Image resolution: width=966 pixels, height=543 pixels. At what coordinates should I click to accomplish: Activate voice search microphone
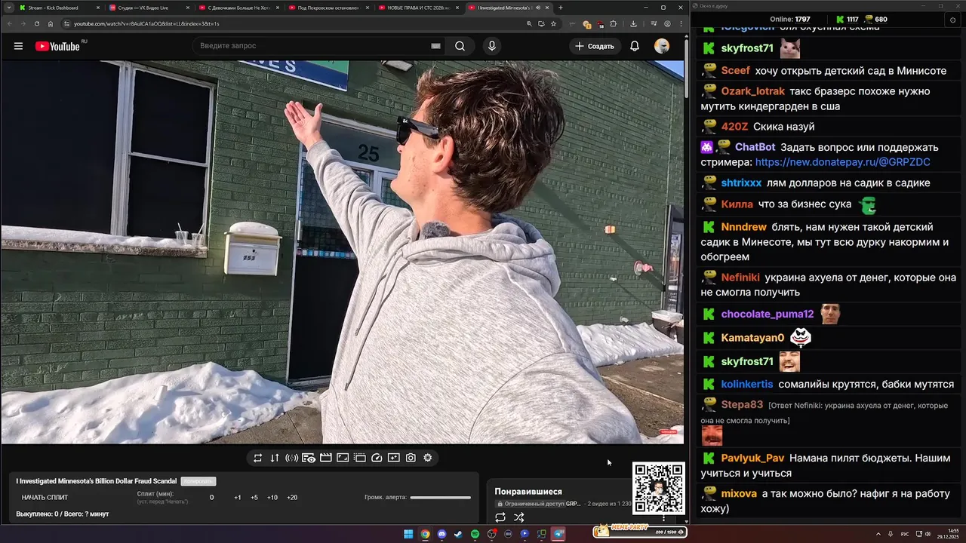click(492, 46)
